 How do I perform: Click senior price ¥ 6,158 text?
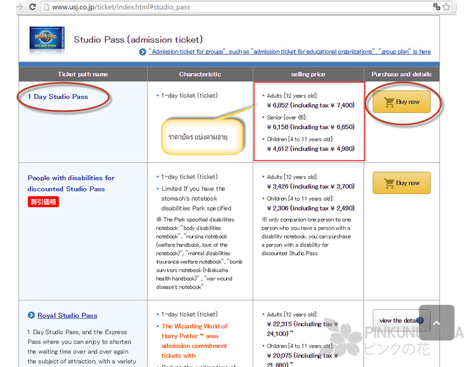click(x=310, y=127)
